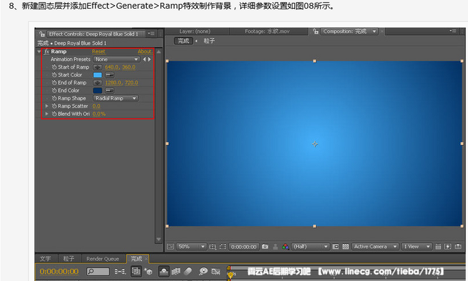The image size is (468, 281).
Task: Expand the Ramp Scatter property
Action: pyautogui.click(x=47, y=106)
